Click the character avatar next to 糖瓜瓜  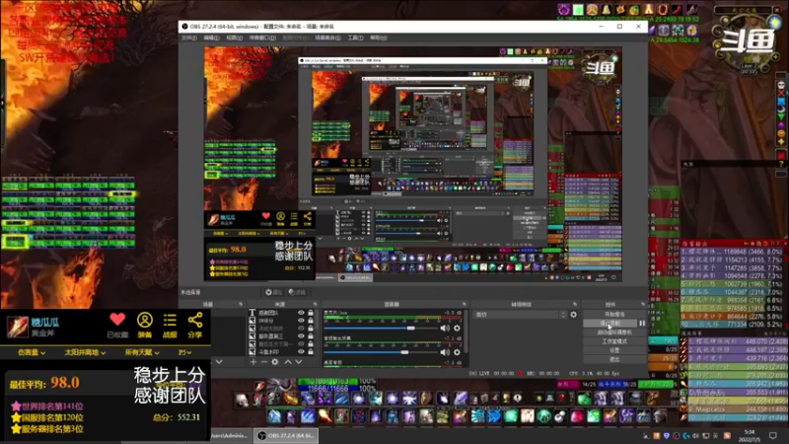(x=17, y=327)
